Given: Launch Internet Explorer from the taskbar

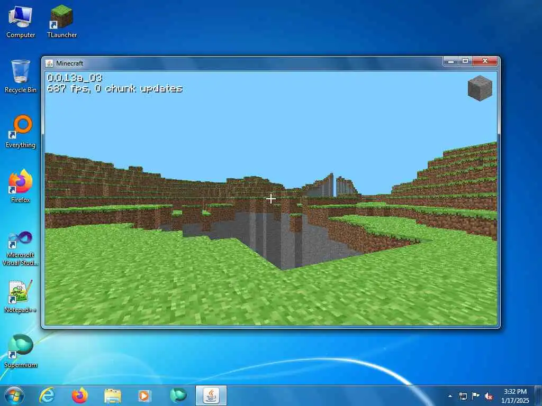Looking at the screenshot, I should [x=47, y=395].
